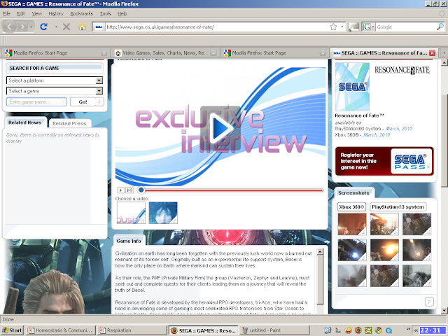Switch to untitled - Paint taskbar window

coord(274,330)
